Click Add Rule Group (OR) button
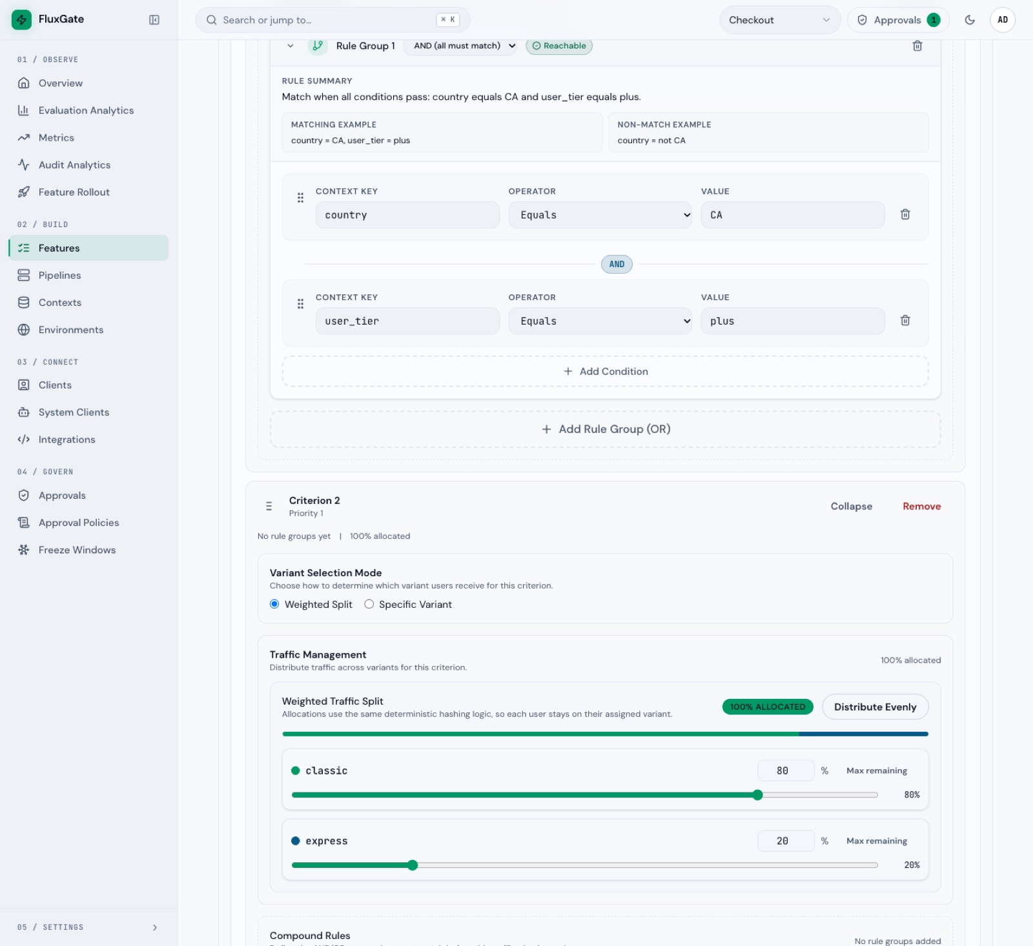This screenshot has width=1033, height=946. click(x=606, y=429)
